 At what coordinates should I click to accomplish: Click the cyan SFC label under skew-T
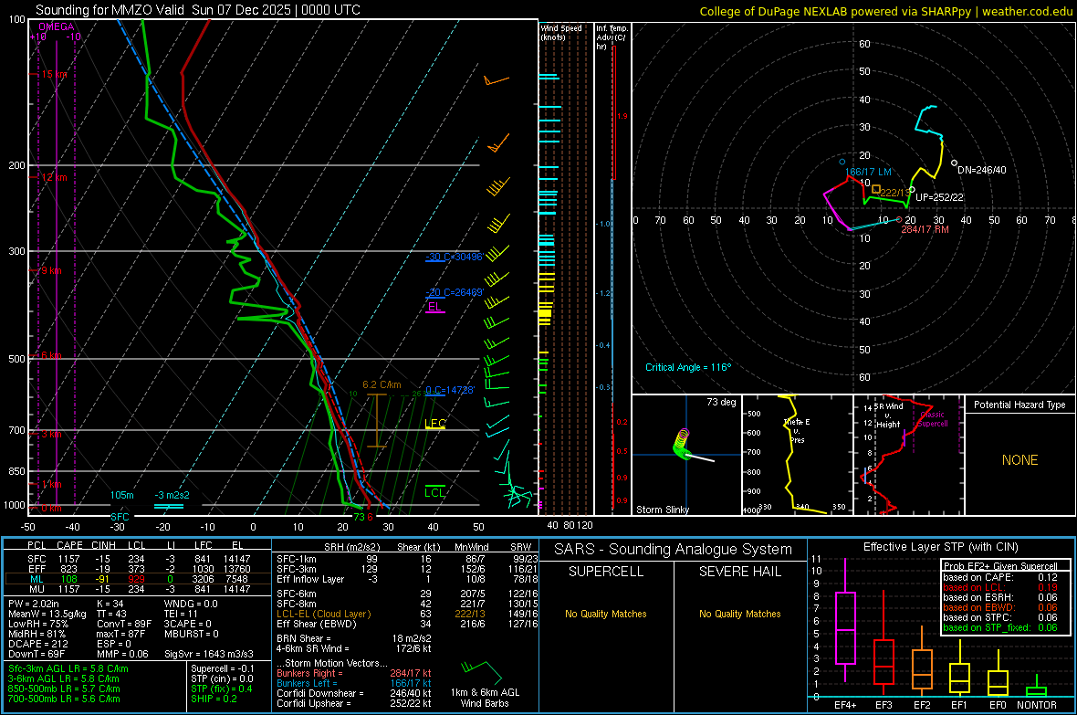point(120,517)
